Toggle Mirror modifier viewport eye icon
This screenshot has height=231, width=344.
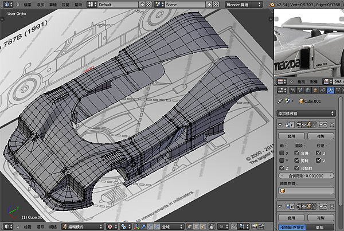point(304,124)
